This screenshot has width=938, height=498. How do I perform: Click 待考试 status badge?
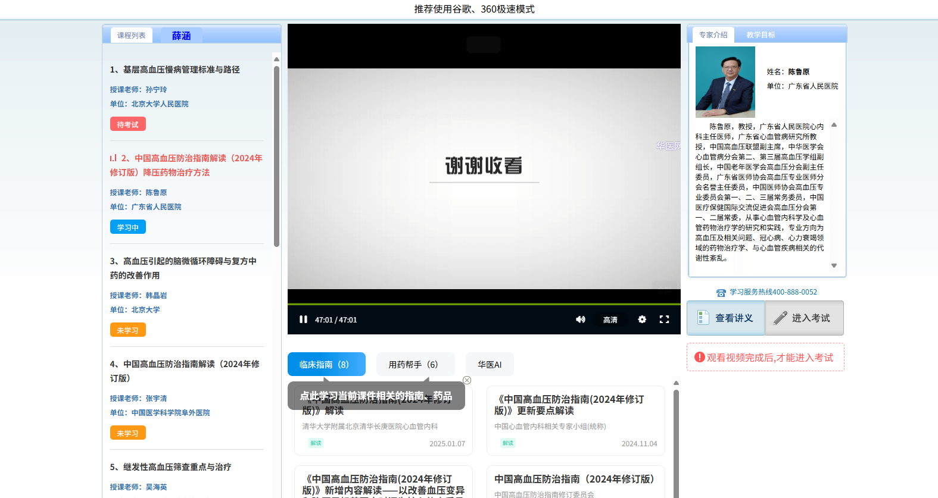(127, 124)
